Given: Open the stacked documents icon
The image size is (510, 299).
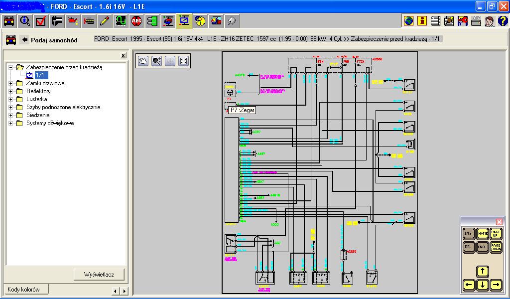Looking at the screenshot, I should [435, 21].
